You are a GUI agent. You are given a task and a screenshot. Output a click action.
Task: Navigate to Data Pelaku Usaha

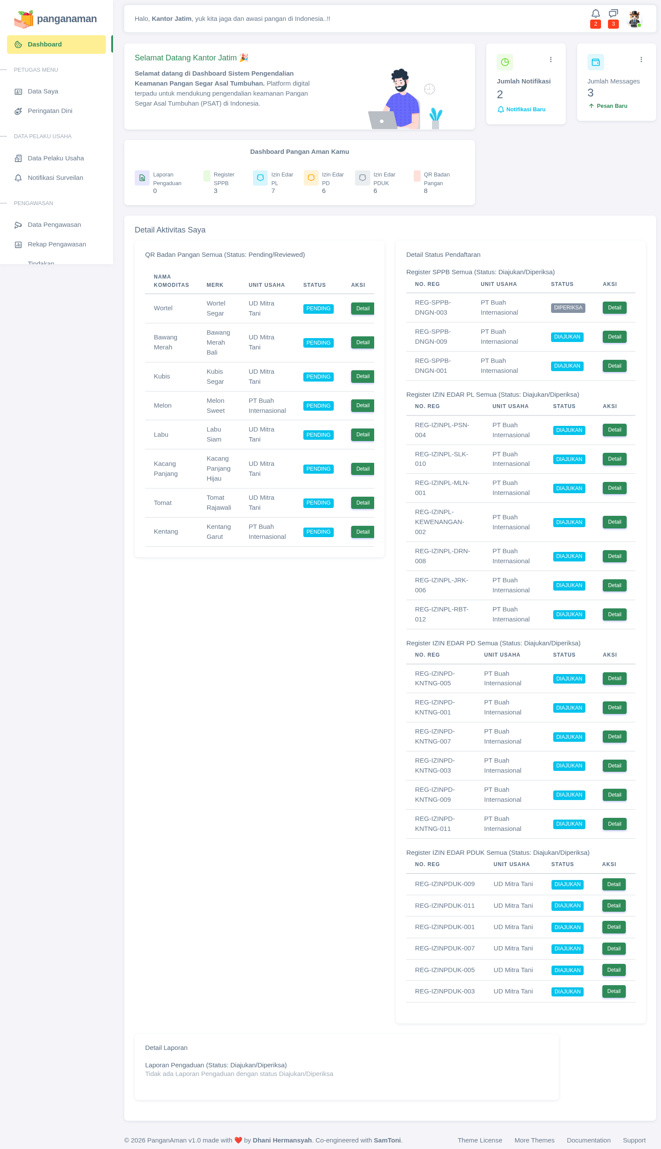(56, 158)
